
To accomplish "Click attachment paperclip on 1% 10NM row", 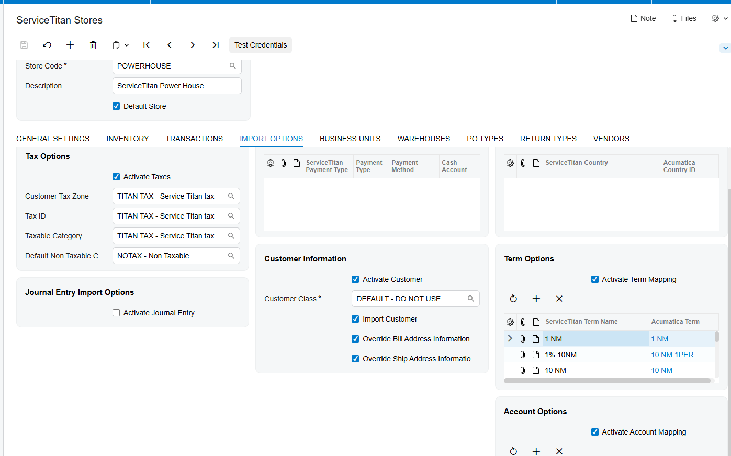I will tap(523, 355).
